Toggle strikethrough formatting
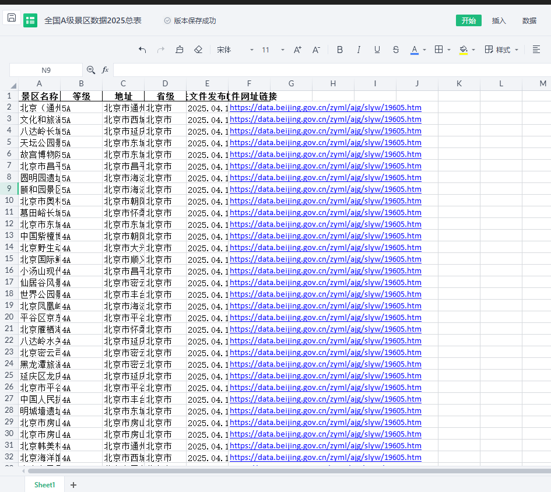Viewport: 551px width, 492px height. (x=396, y=50)
